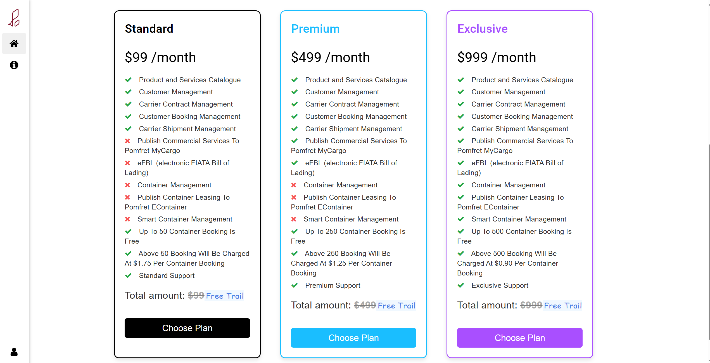
Task: Open the info icon in the sidebar
Action: [x=14, y=65]
